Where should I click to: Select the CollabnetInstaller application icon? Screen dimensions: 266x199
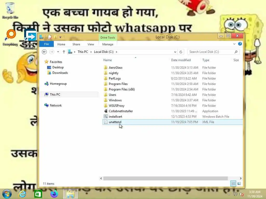coord(106,111)
